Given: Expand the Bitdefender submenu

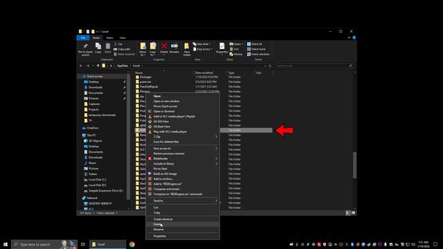Looking at the screenshot, I should click(183, 158).
